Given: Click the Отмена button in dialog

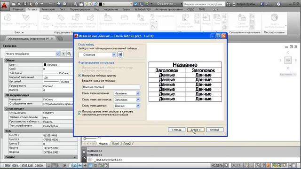Looking at the screenshot, I should point(214,130).
